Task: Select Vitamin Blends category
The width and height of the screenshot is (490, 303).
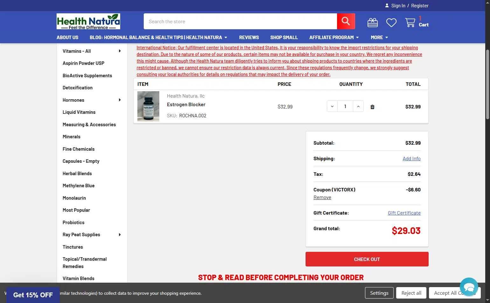Action: tap(79, 278)
